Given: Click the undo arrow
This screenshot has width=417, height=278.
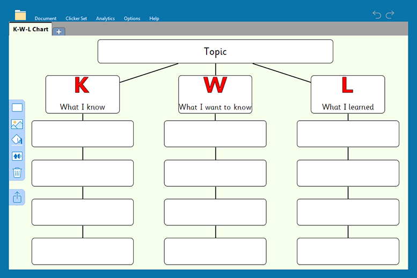Looking at the screenshot, I should click(377, 14).
